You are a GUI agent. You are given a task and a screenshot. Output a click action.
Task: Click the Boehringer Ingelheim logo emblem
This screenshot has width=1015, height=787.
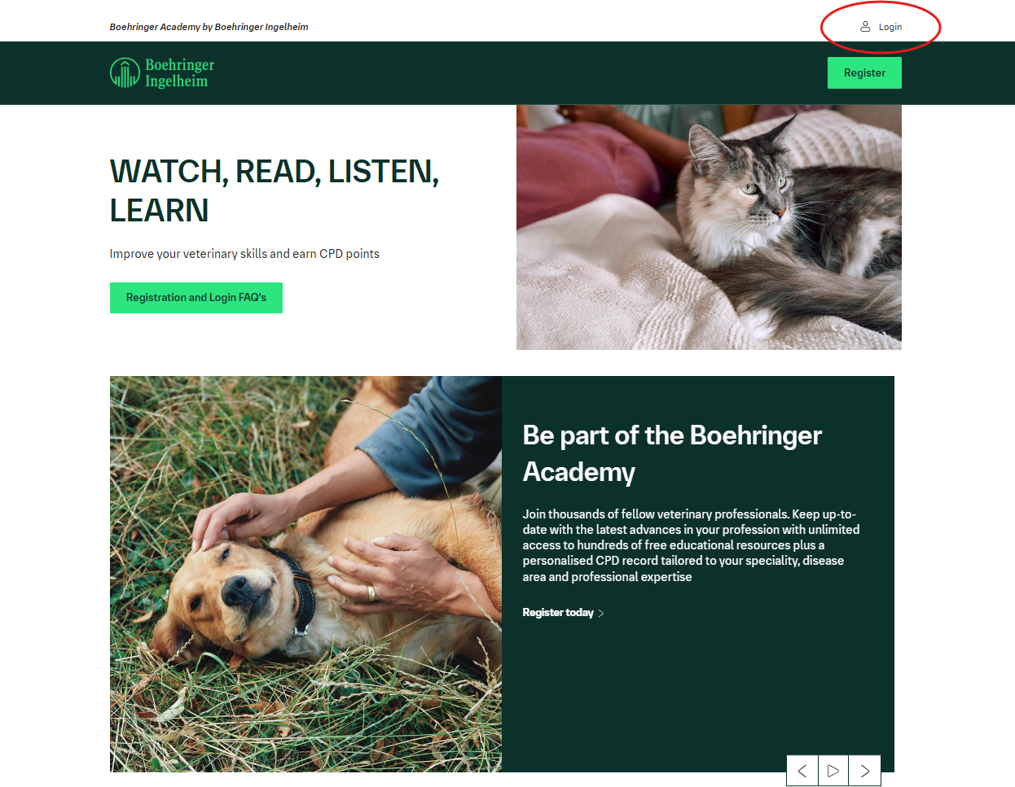(125, 72)
